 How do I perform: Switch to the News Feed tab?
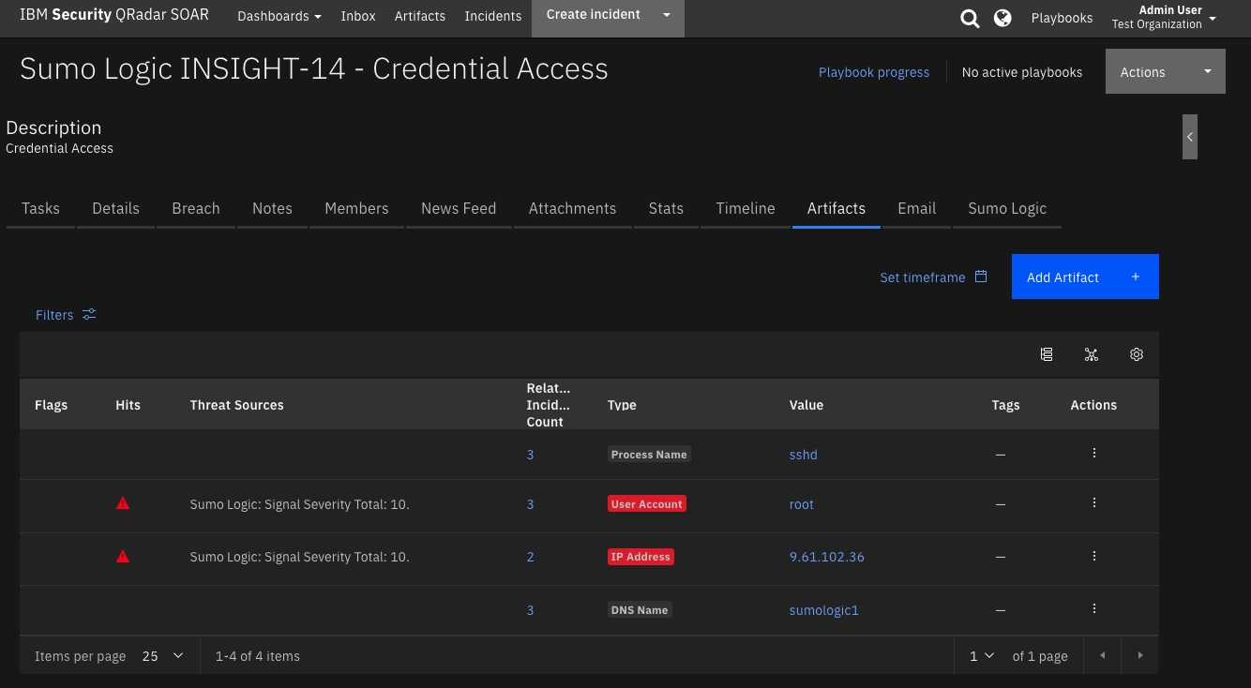pyautogui.click(x=459, y=208)
